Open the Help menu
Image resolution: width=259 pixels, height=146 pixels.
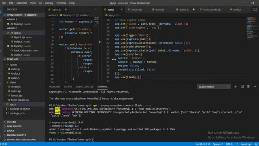(x=72, y=3)
